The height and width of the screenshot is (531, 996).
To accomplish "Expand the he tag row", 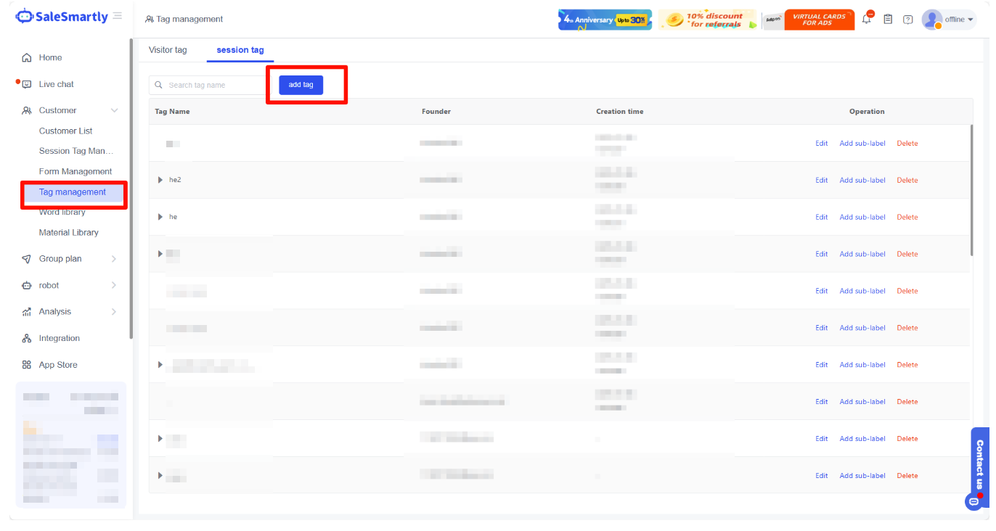I will click(x=160, y=217).
